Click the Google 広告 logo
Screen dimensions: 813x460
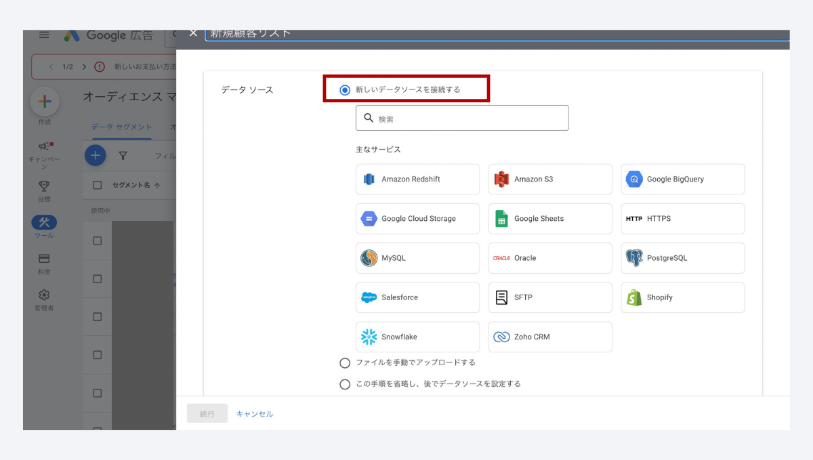[108, 36]
